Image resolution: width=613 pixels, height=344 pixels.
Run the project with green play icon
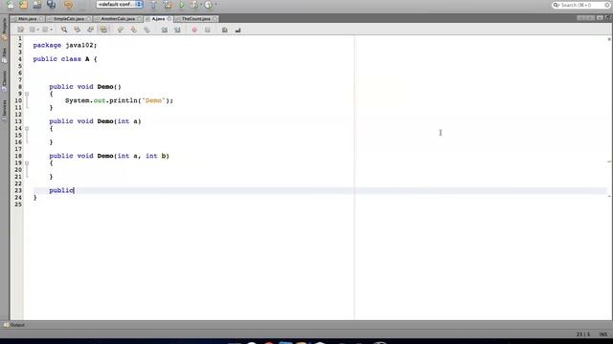click(x=182, y=5)
